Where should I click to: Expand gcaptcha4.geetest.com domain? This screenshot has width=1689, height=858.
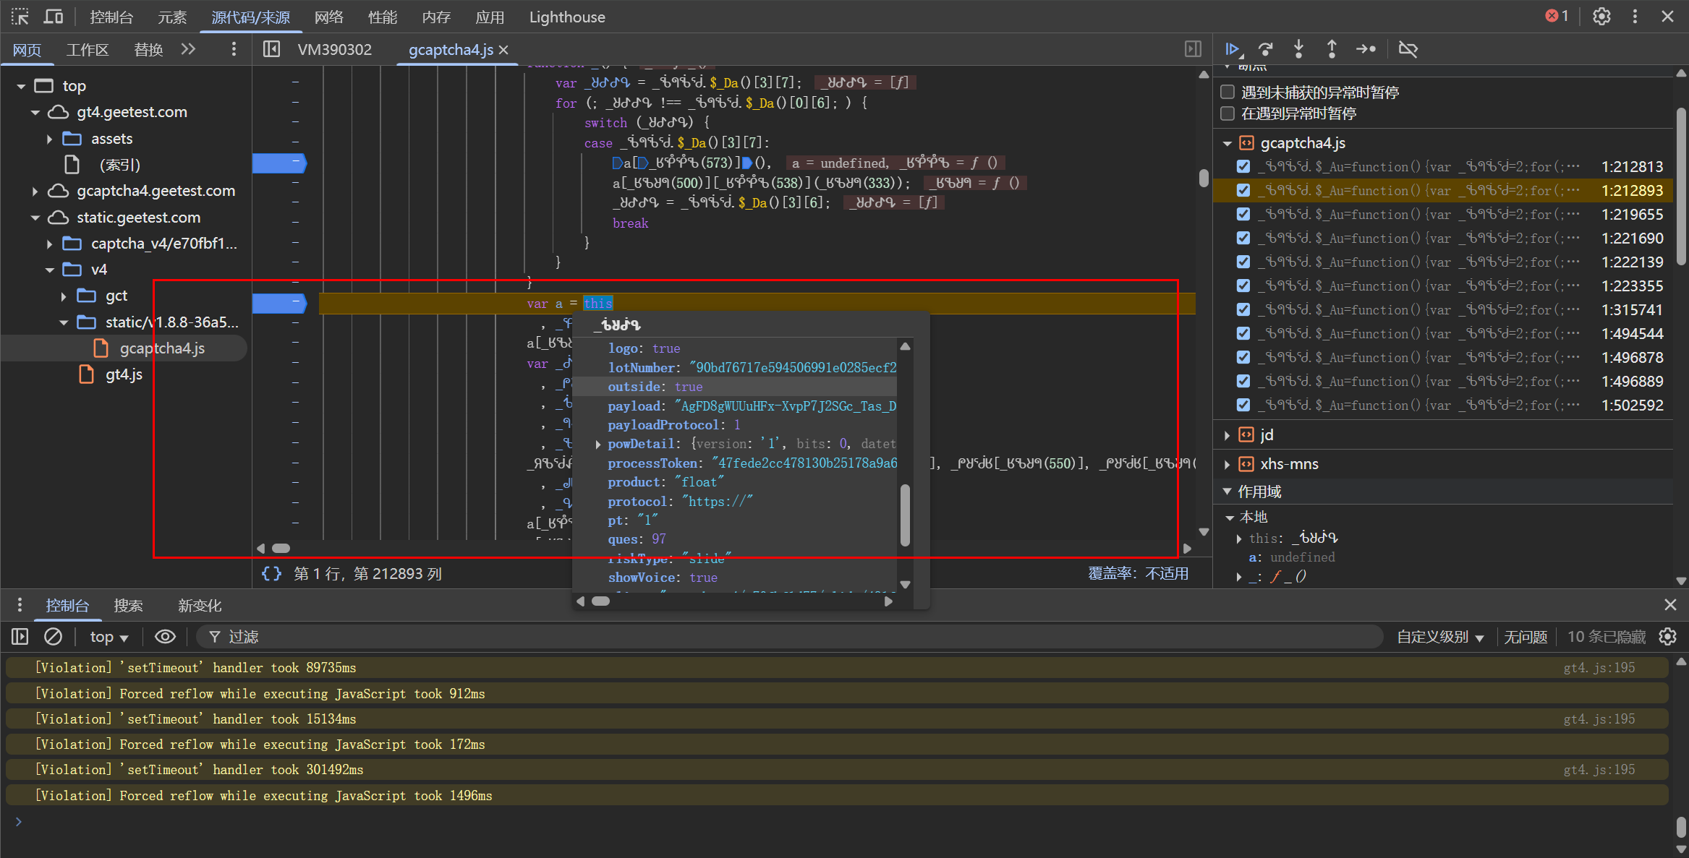[35, 191]
